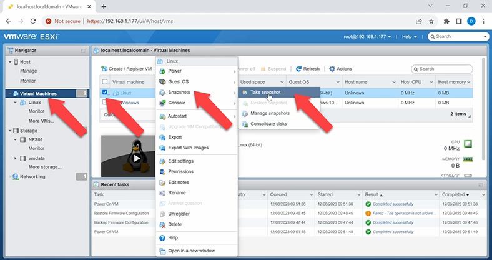Click the More VMs... link

(41, 121)
